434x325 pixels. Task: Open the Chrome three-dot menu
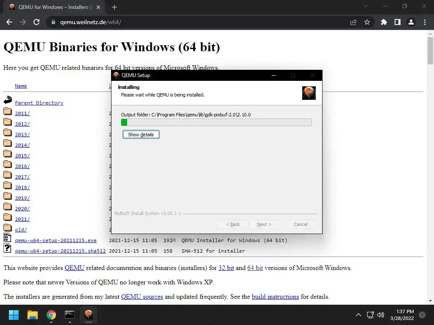coord(425,22)
